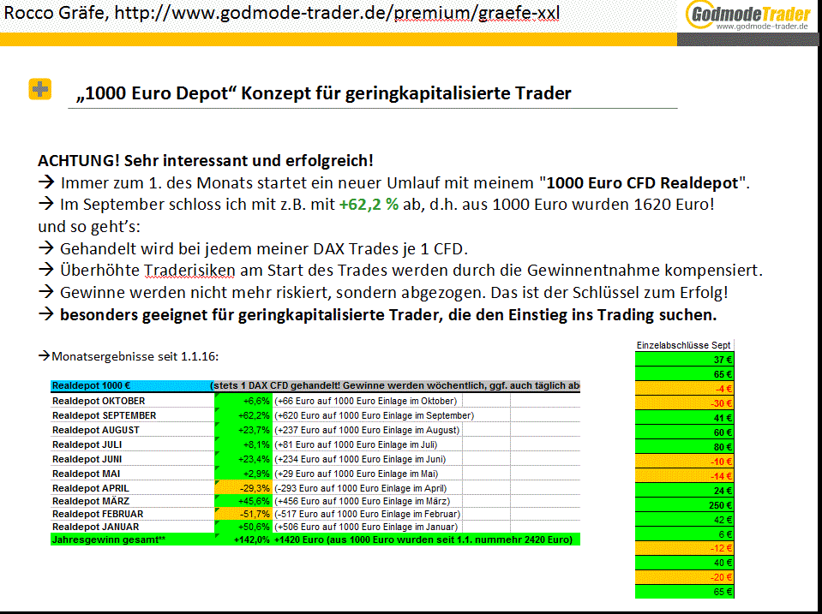Click the +8,1% cell for Juli
The width and height of the screenshot is (822, 614).
point(243,444)
